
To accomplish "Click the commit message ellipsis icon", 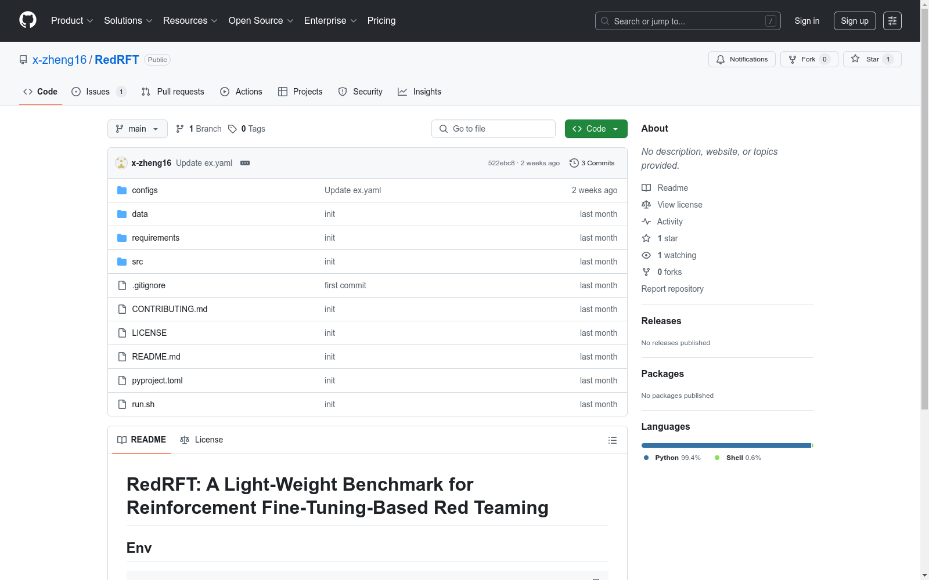I will click(x=245, y=163).
